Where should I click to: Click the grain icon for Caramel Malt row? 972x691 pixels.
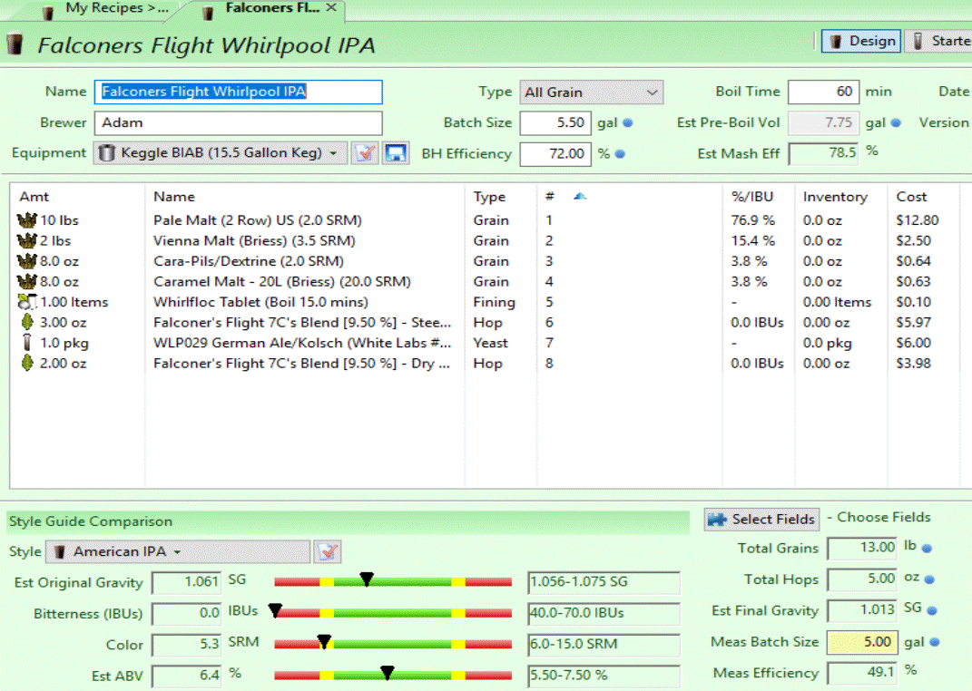26,281
